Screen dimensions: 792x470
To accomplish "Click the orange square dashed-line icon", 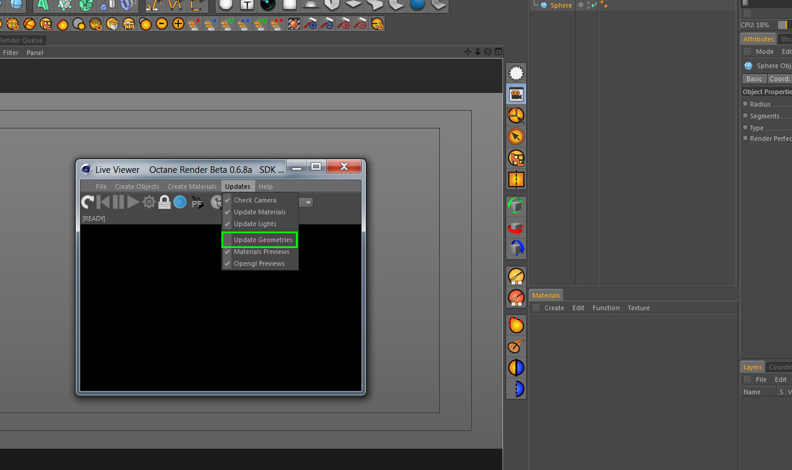I will [516, 179].
